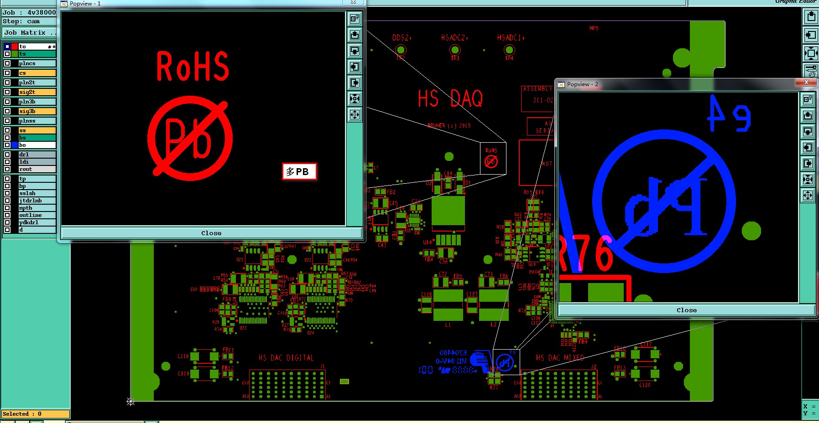Select the npth layer row

pos(37,208)
